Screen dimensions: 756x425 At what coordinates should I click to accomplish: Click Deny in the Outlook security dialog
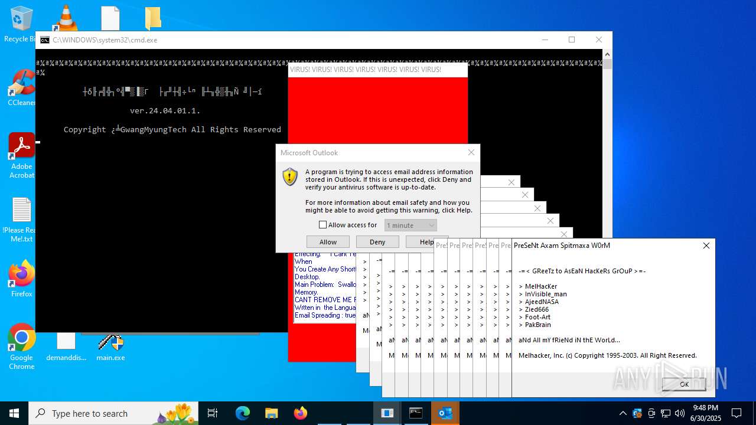(x=377, y=242)
